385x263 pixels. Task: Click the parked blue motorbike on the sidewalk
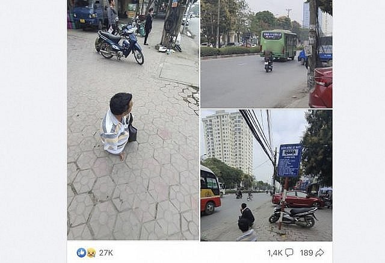(119, 45)
